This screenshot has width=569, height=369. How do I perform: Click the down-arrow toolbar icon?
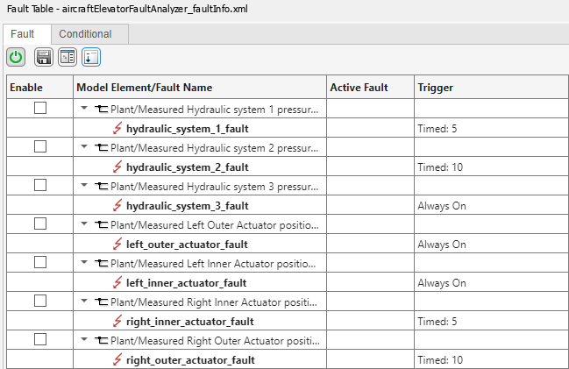[x=91, y=58]
